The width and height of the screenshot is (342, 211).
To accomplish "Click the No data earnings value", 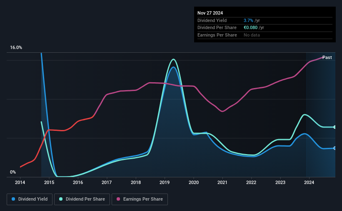I will 252,35.
